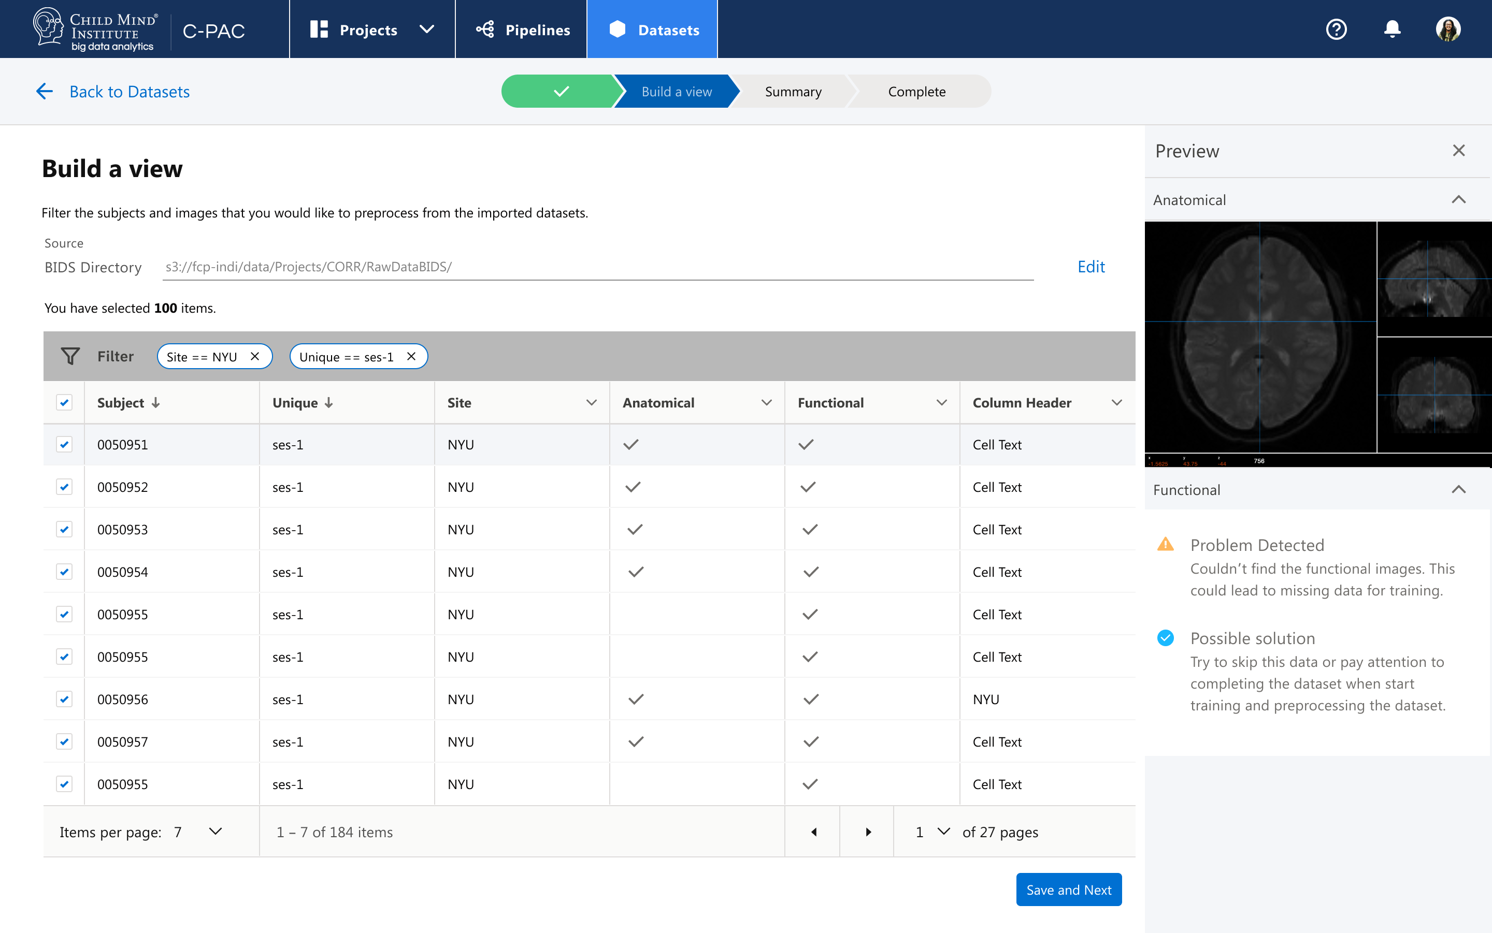Open the notifications bell
1492x933 pixels.
[1392, 29]
